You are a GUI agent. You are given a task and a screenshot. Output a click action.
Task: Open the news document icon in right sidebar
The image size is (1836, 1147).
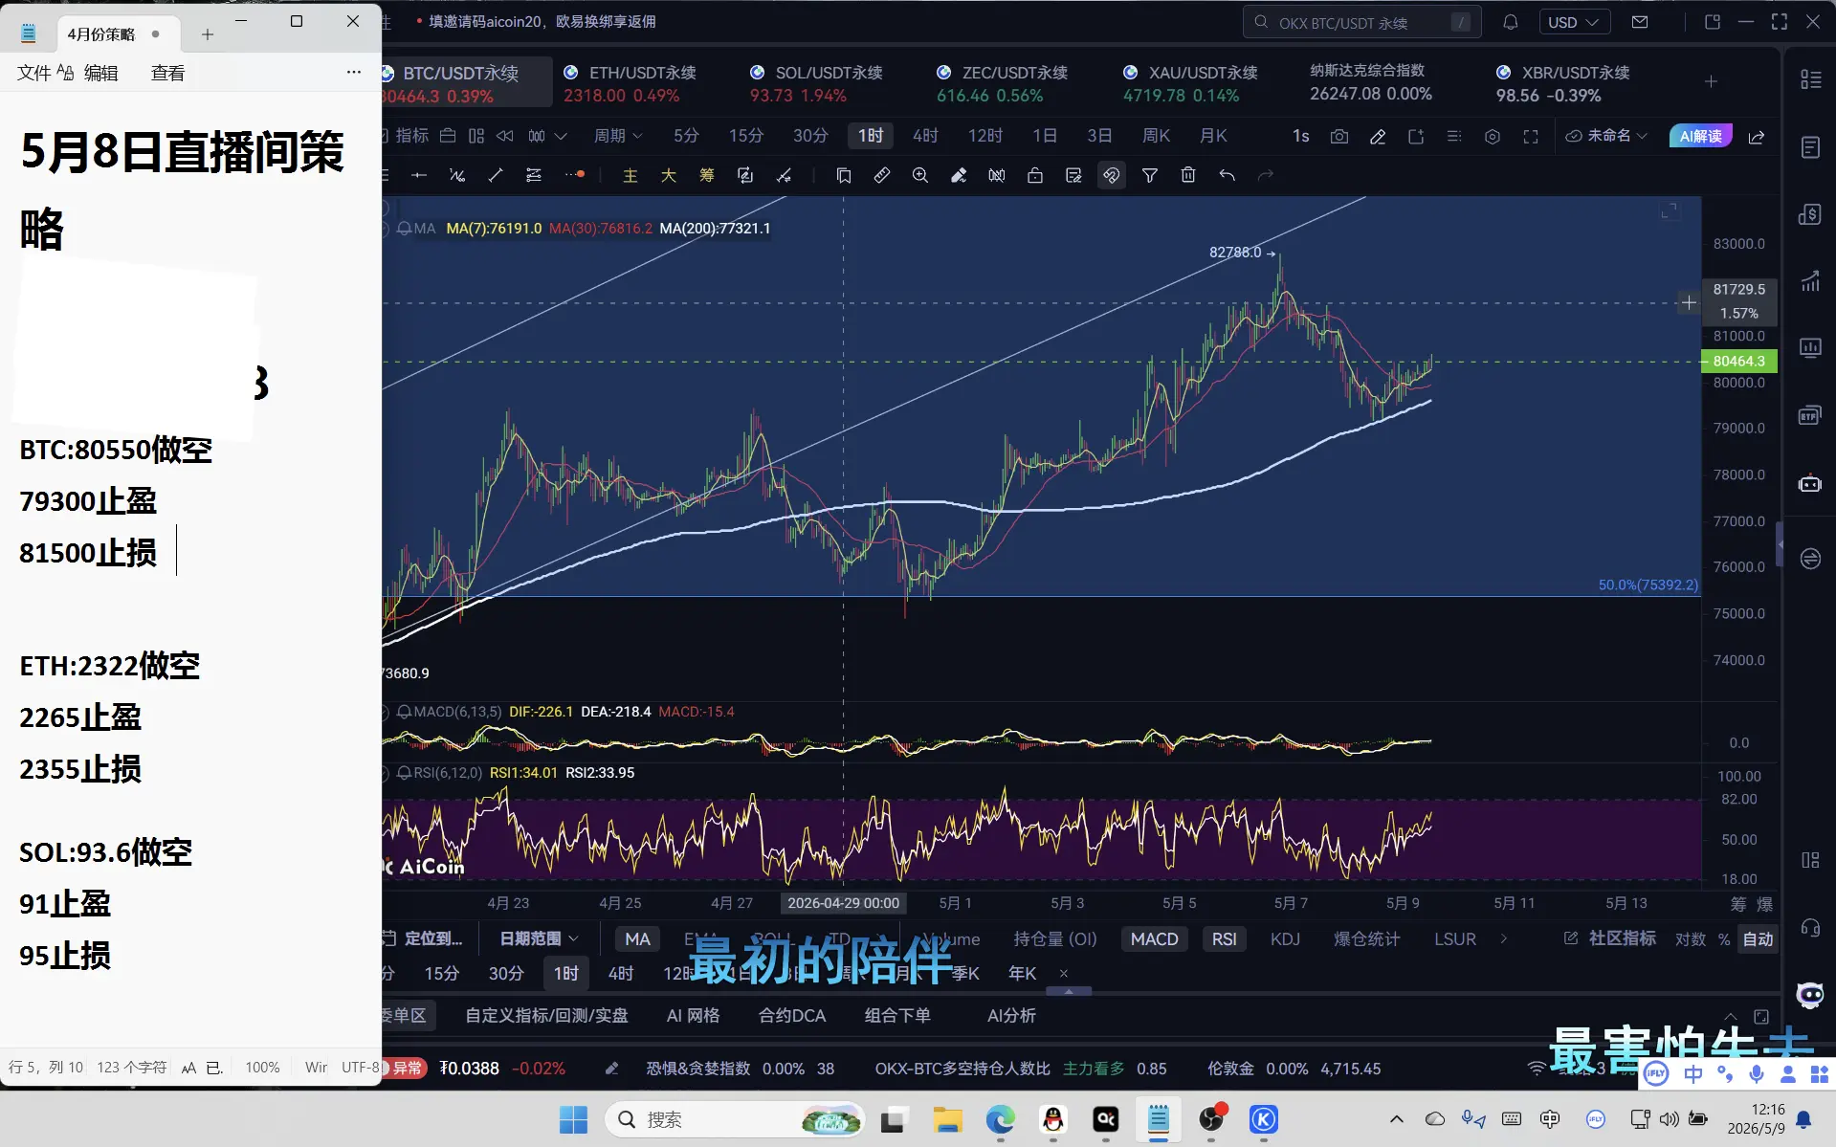tap(1810, 147)
